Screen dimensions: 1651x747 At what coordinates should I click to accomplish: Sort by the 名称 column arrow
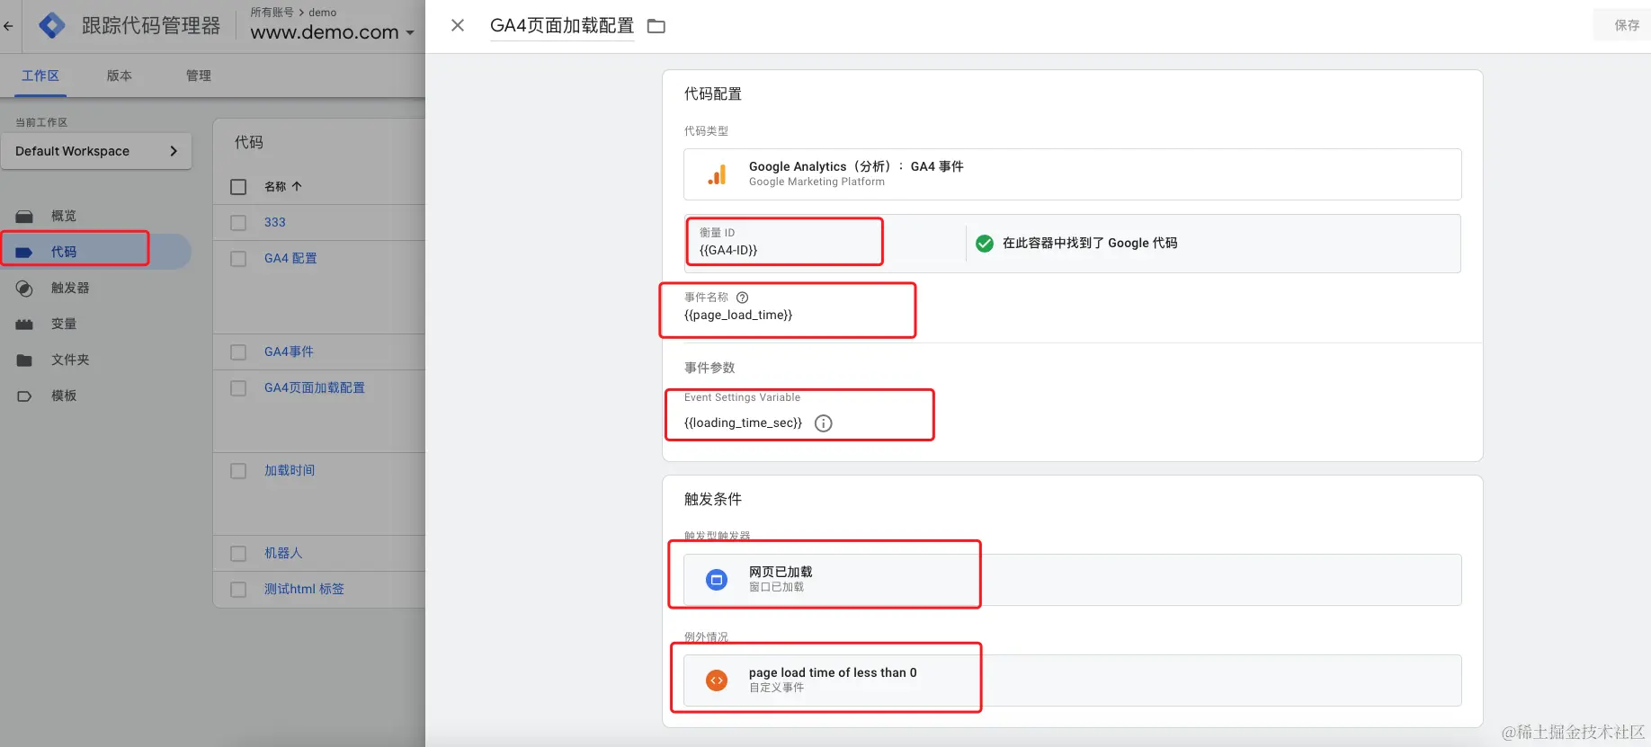(297, 186)
